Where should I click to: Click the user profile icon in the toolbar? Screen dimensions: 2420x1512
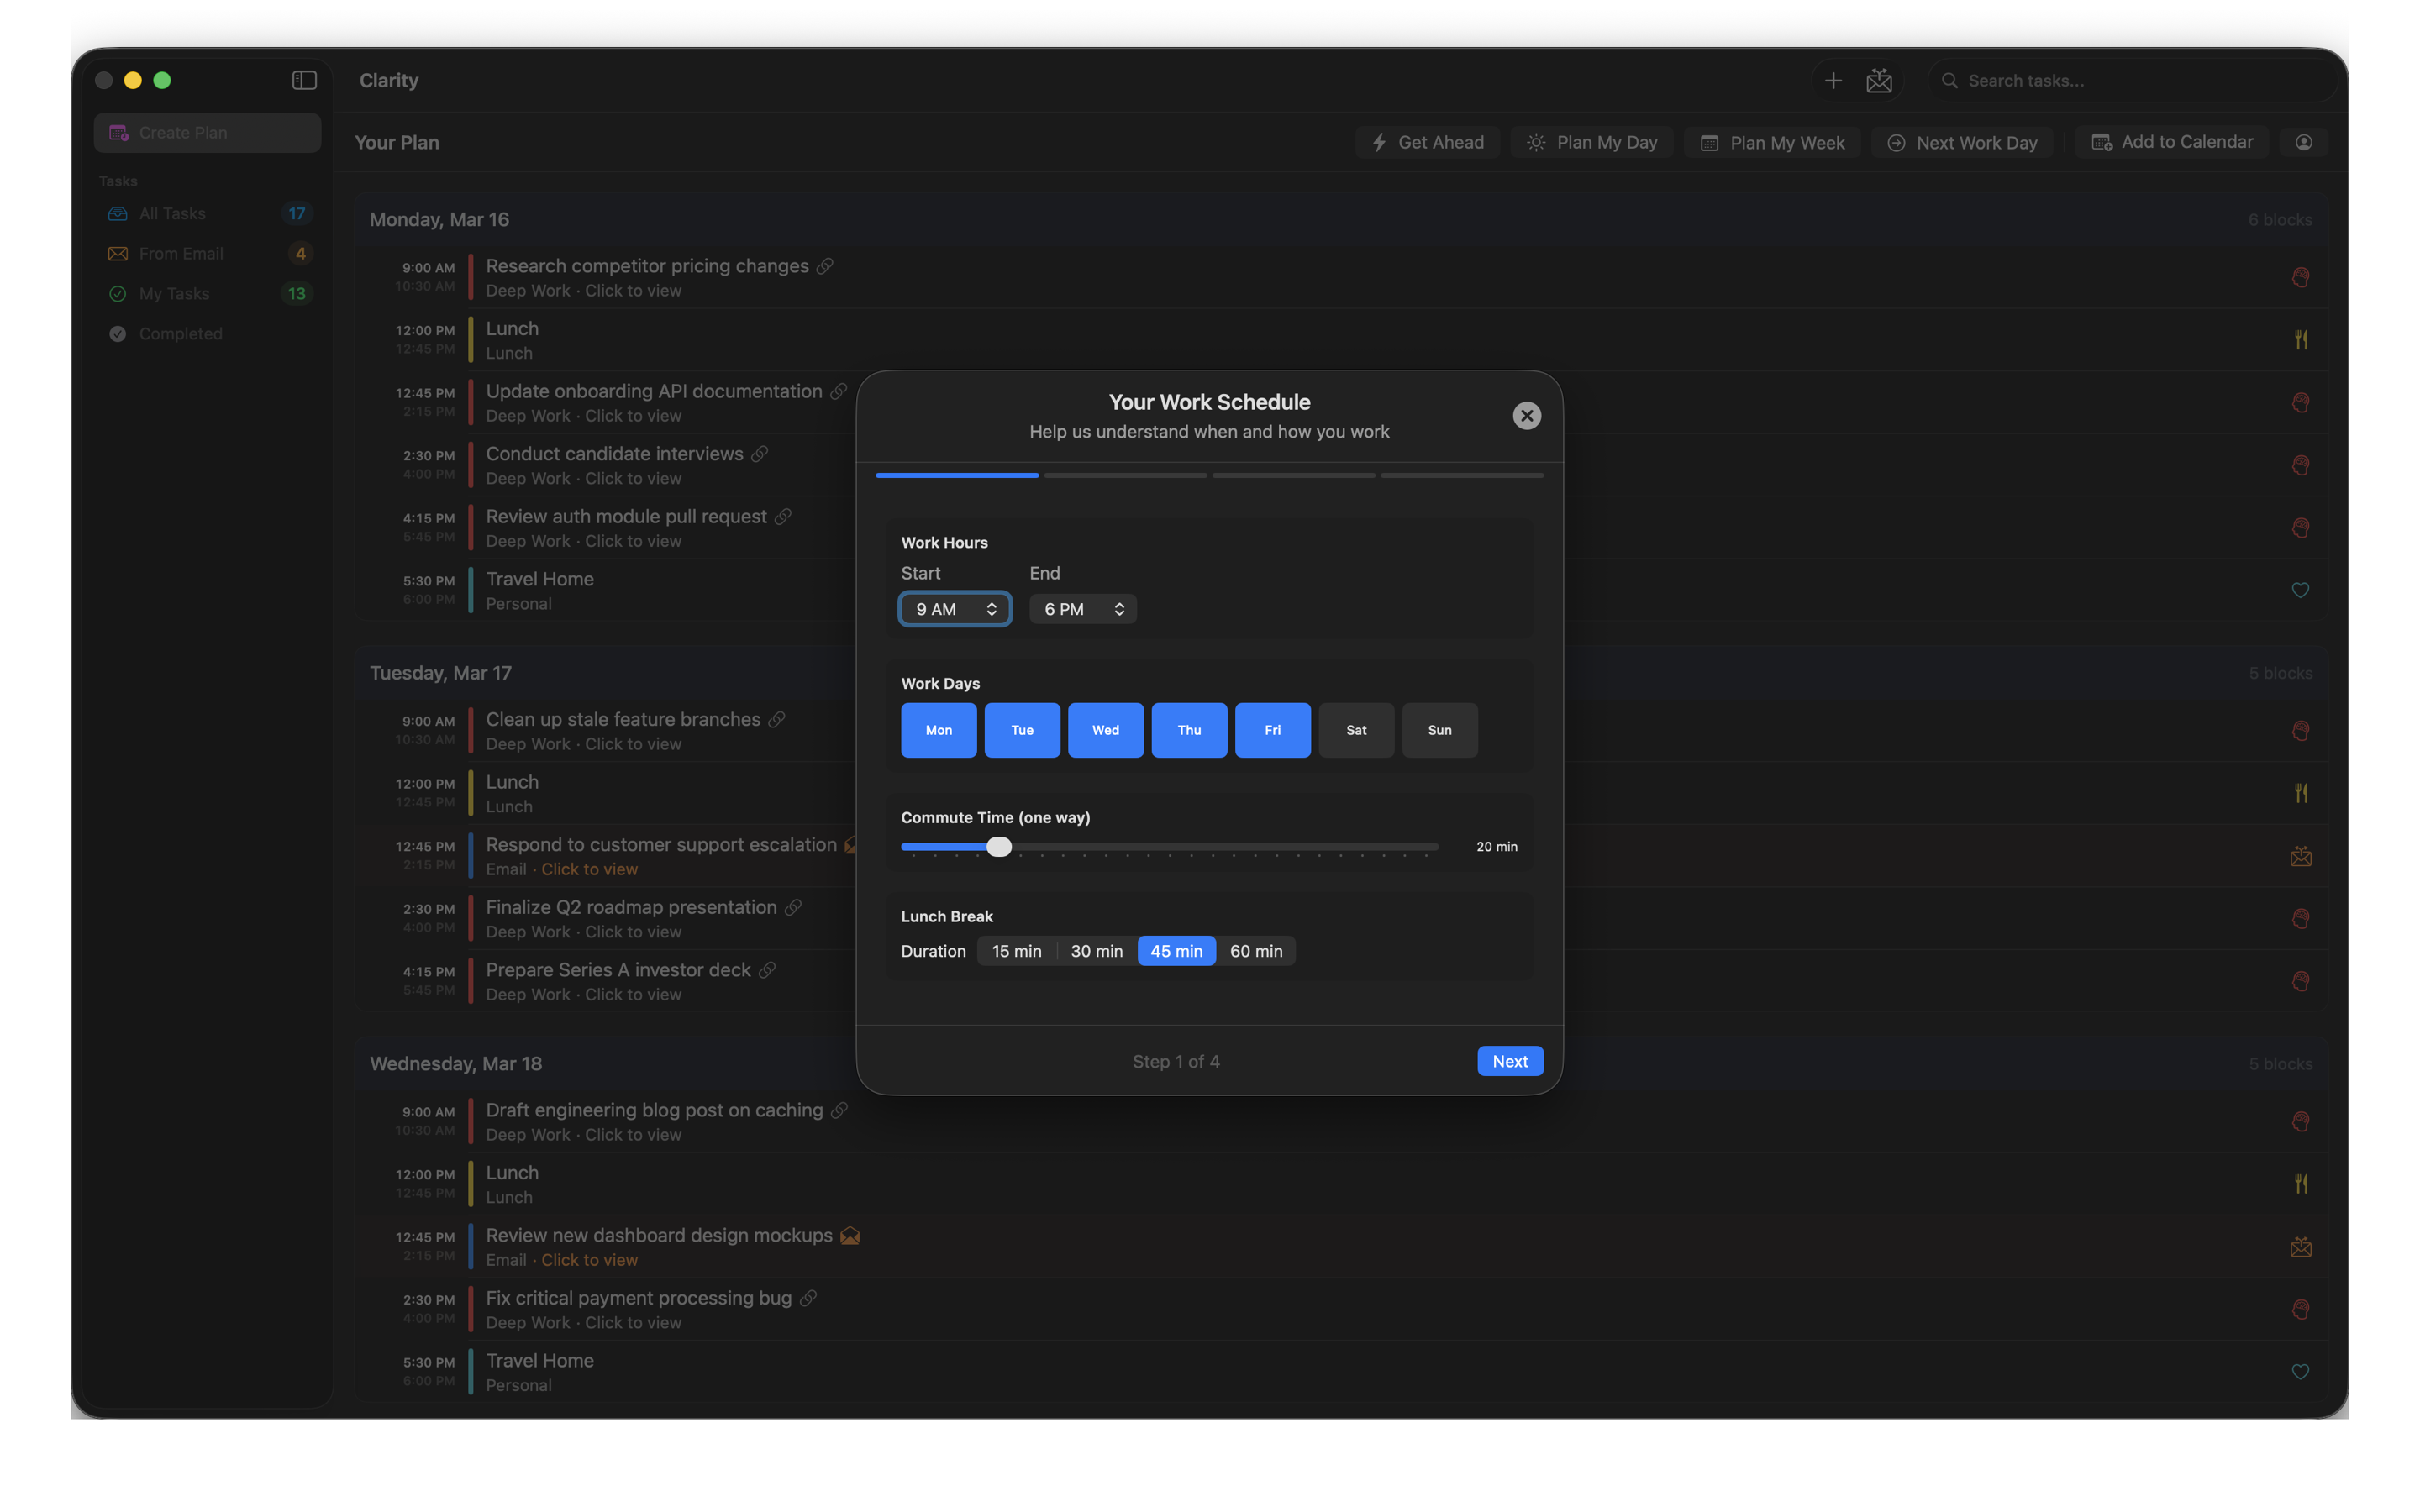[x=2303, y=142]
